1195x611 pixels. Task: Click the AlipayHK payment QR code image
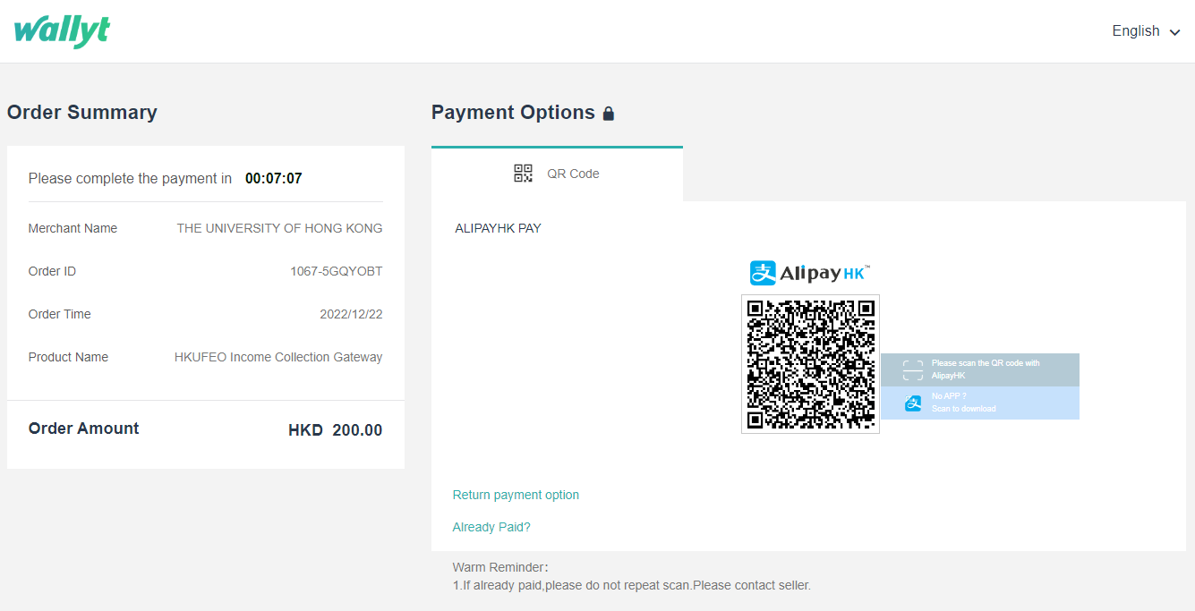(x=810, y=364)
